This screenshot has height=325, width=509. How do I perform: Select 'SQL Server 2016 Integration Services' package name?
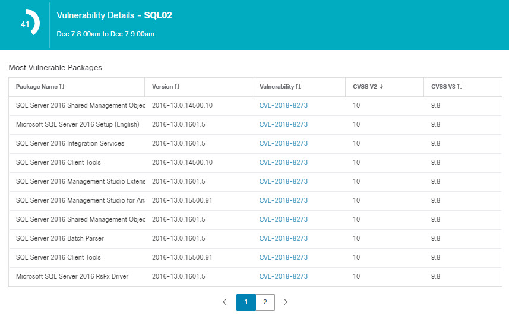pos(70,143)
